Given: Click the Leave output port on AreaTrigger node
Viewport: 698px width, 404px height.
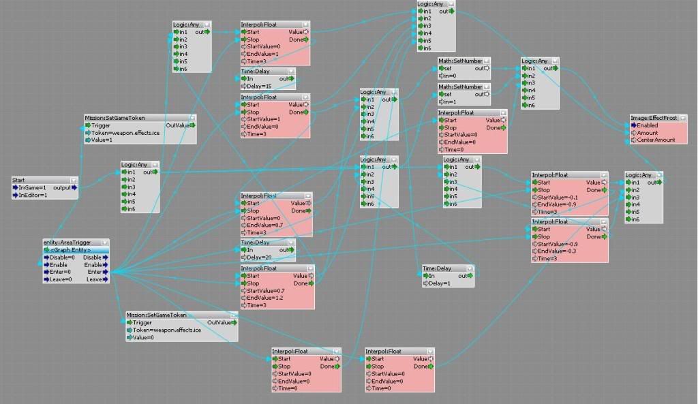Looking at the screenshot, I should pos(105,279).
